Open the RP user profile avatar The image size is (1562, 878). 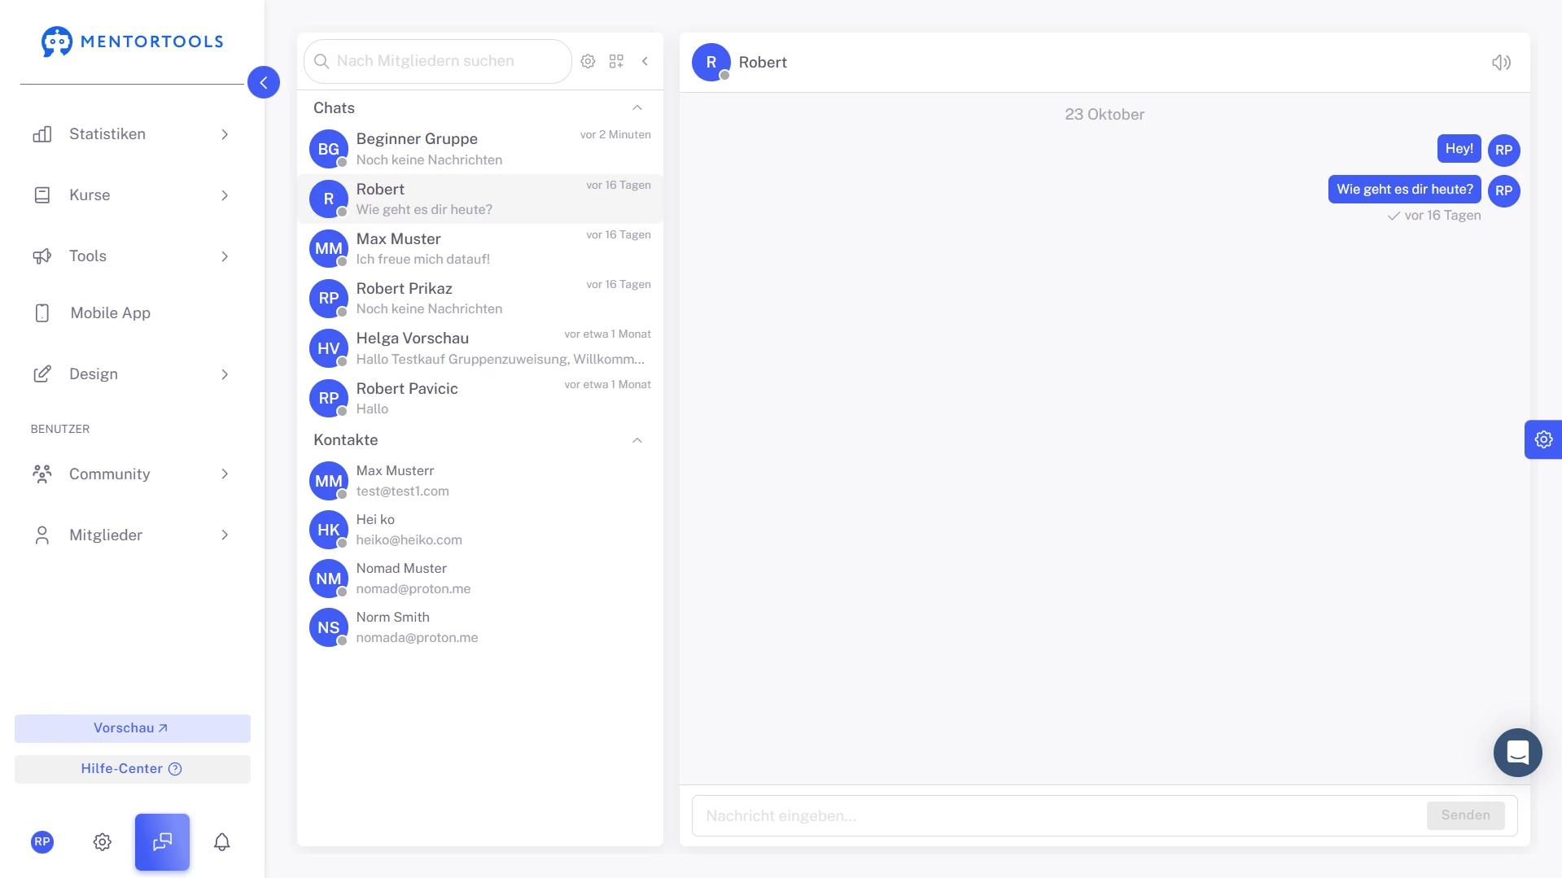coord(42,841)
